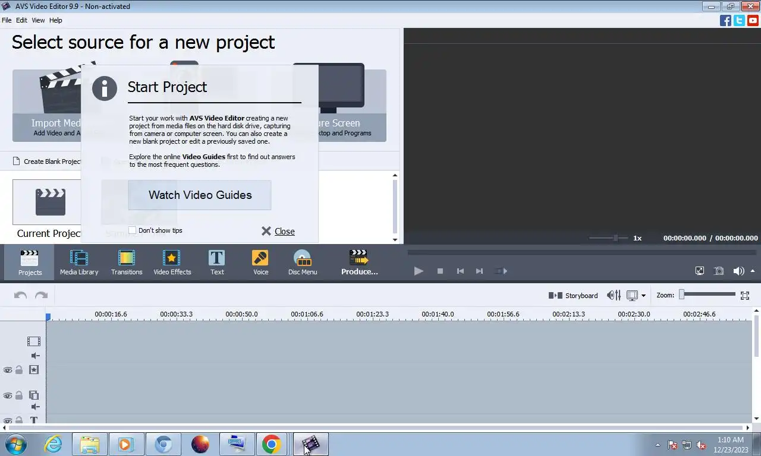The image size is (761, 456).
Task: Click Create Blank Project
Action: coord(46,161)
